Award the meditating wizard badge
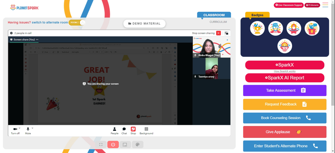The image size is (335, 153). coord(294,28)
